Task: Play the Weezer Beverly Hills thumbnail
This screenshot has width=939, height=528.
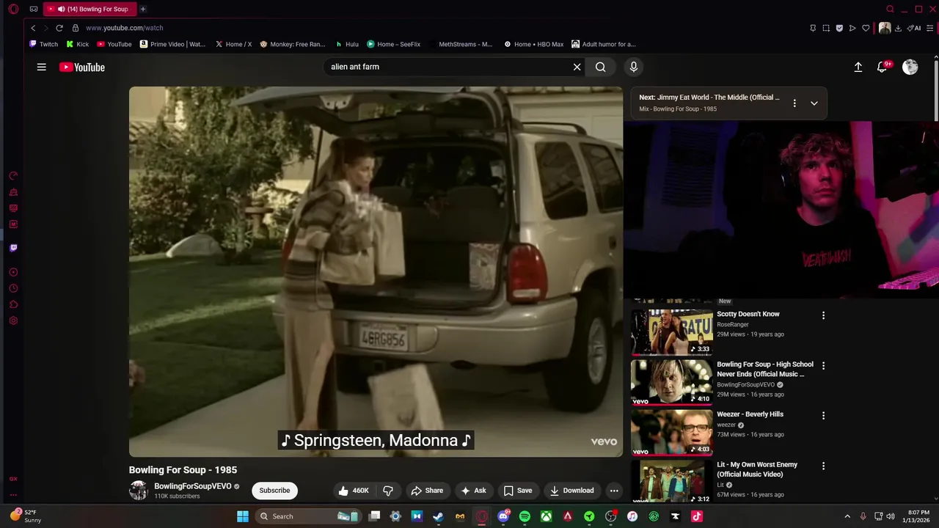Action: tap(672, 432)
